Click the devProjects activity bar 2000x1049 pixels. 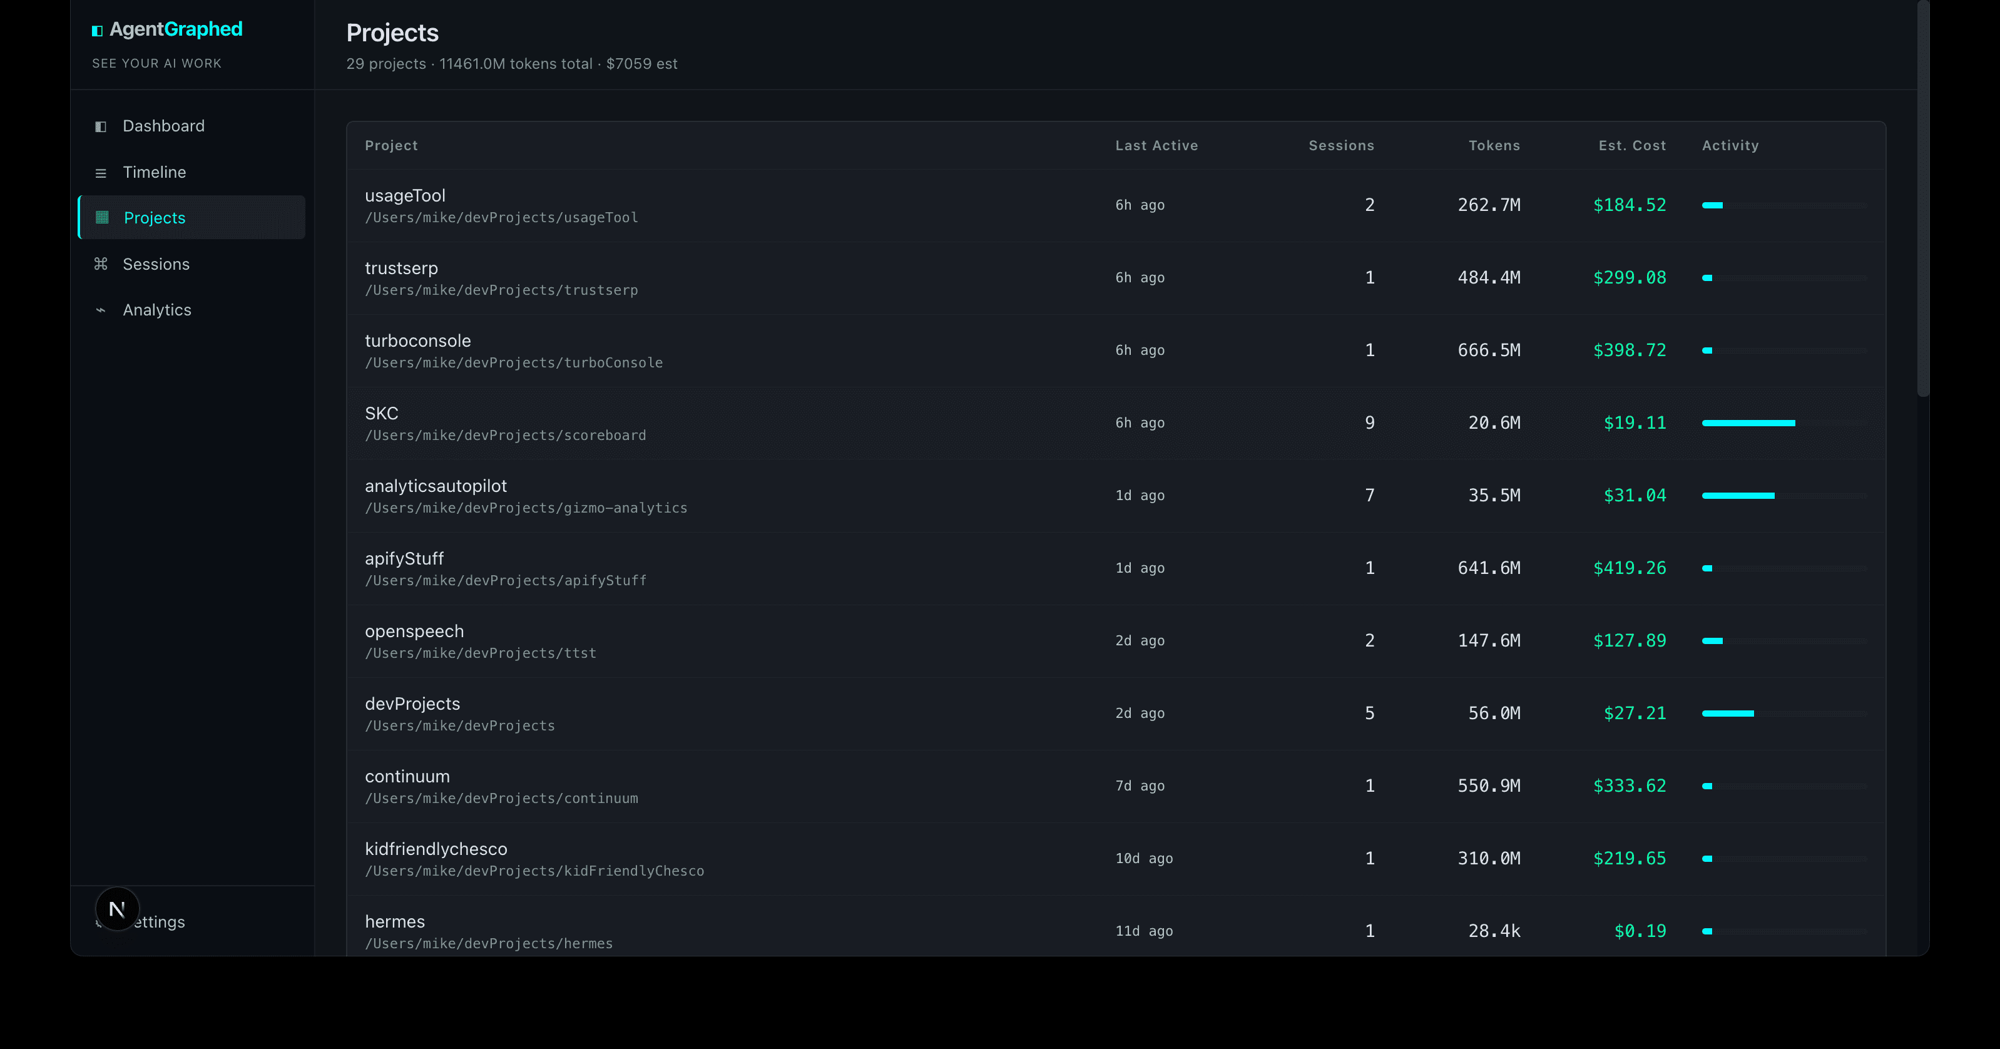[1784, 714]
